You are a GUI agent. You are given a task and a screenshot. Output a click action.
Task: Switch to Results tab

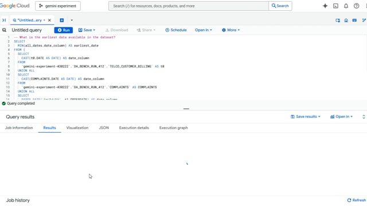click(49, 128)
